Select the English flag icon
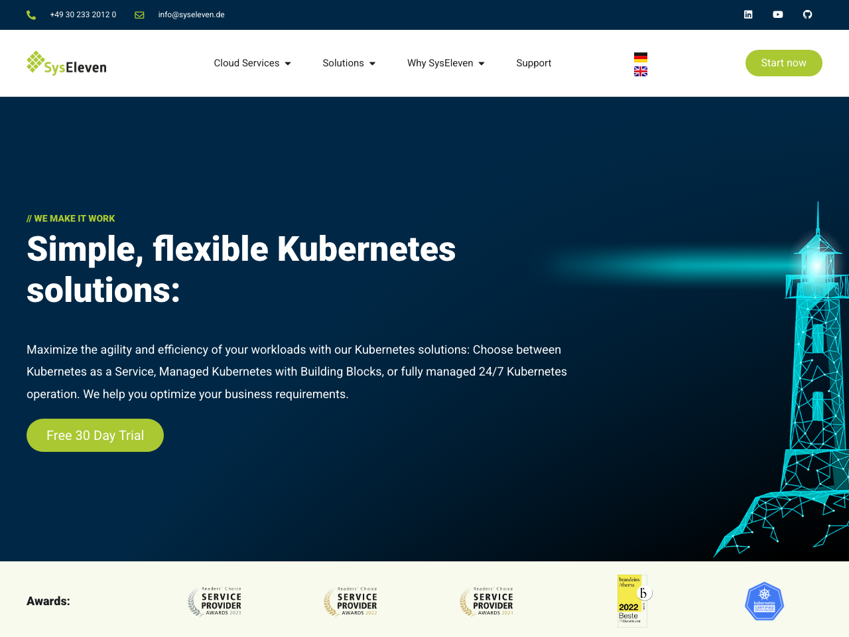The height and width of the screenshot is (637, 849). 640,70
